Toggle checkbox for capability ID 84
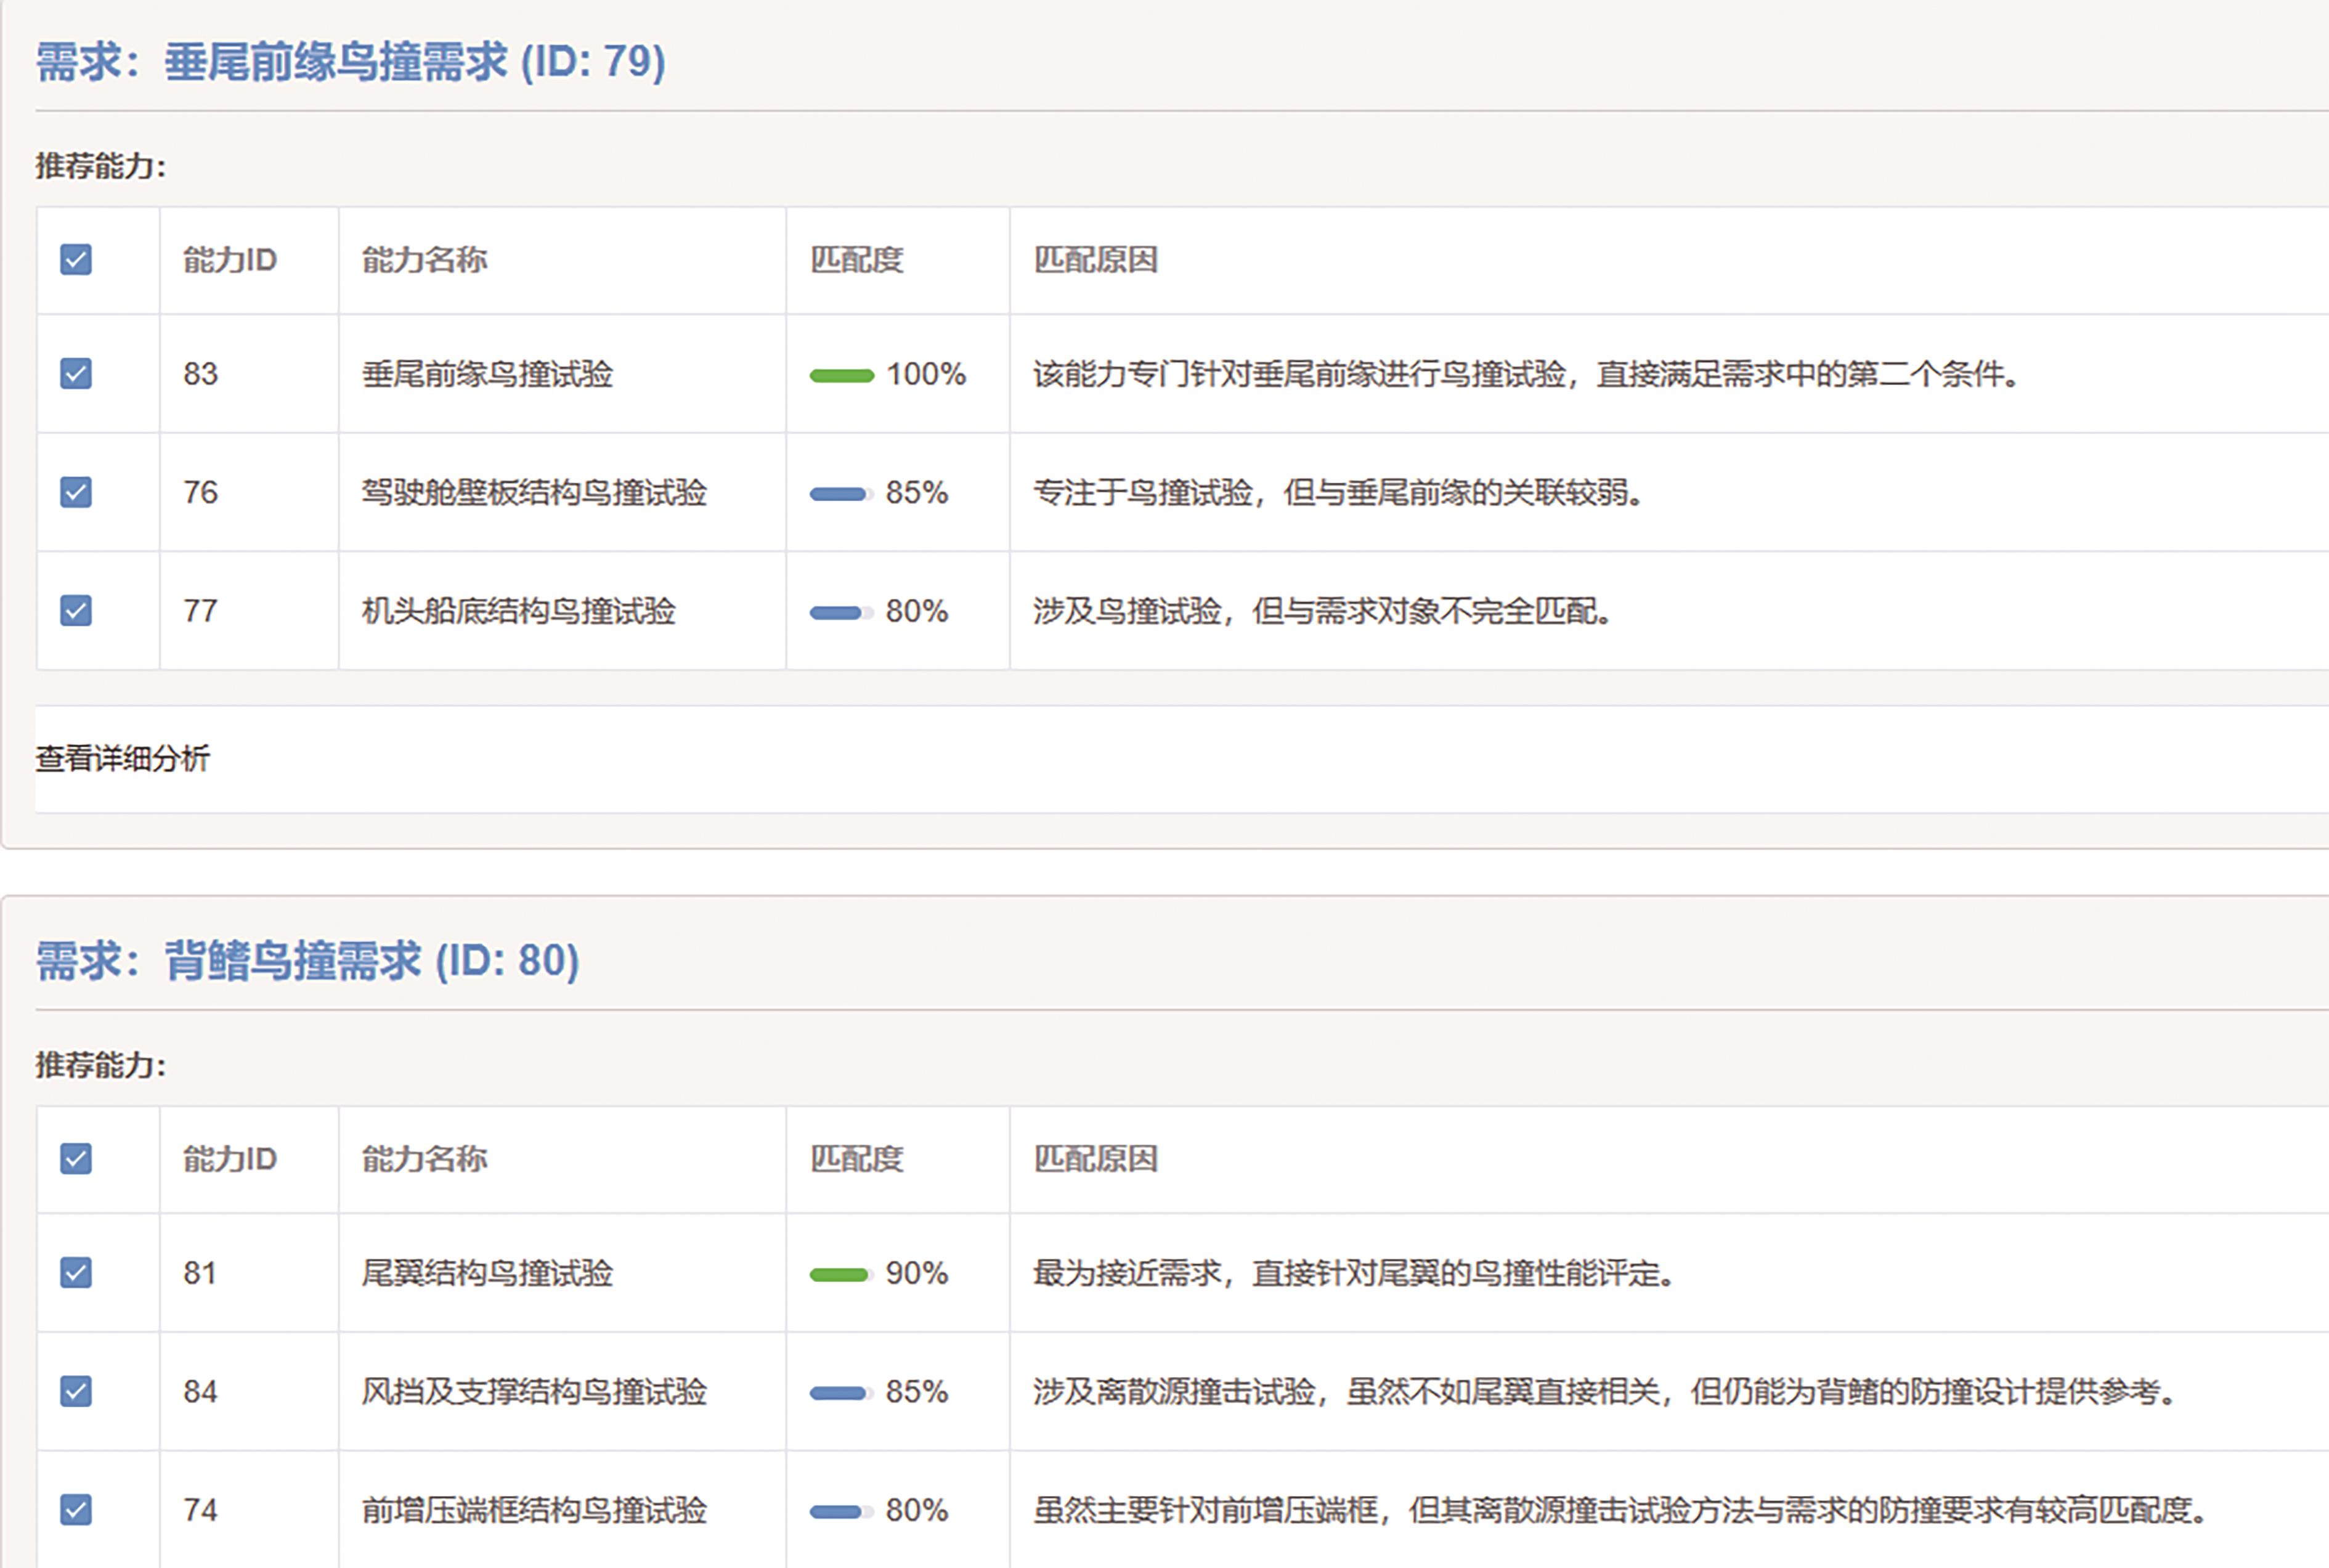 click(x=76, y=1391)
